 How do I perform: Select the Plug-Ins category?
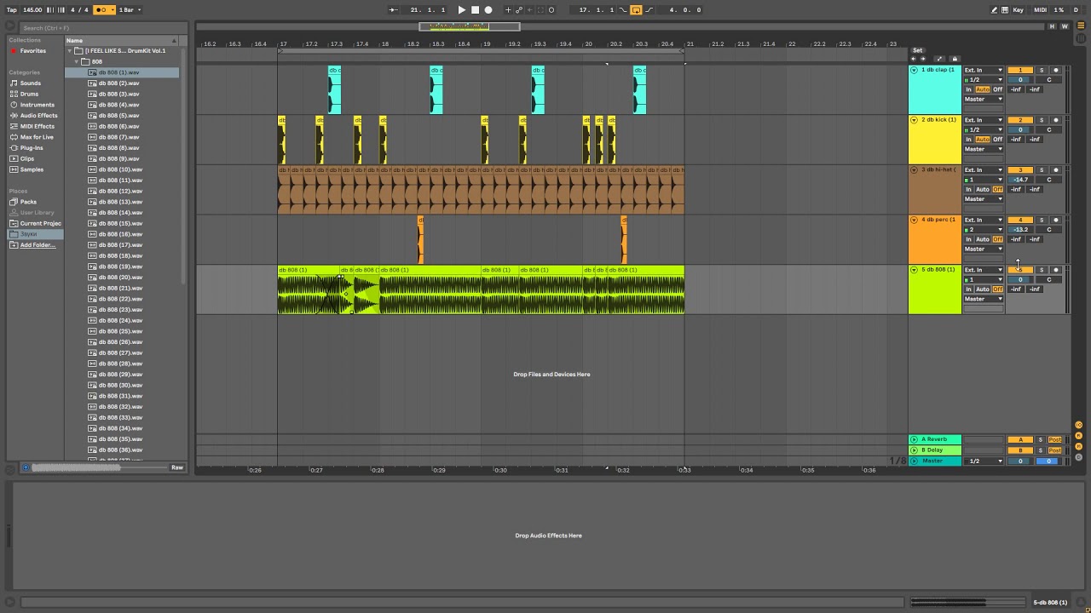coord(32,148)
